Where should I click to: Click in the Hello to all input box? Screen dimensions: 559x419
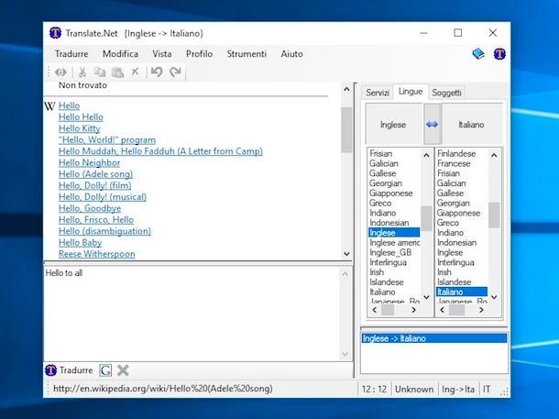[192, 313]
